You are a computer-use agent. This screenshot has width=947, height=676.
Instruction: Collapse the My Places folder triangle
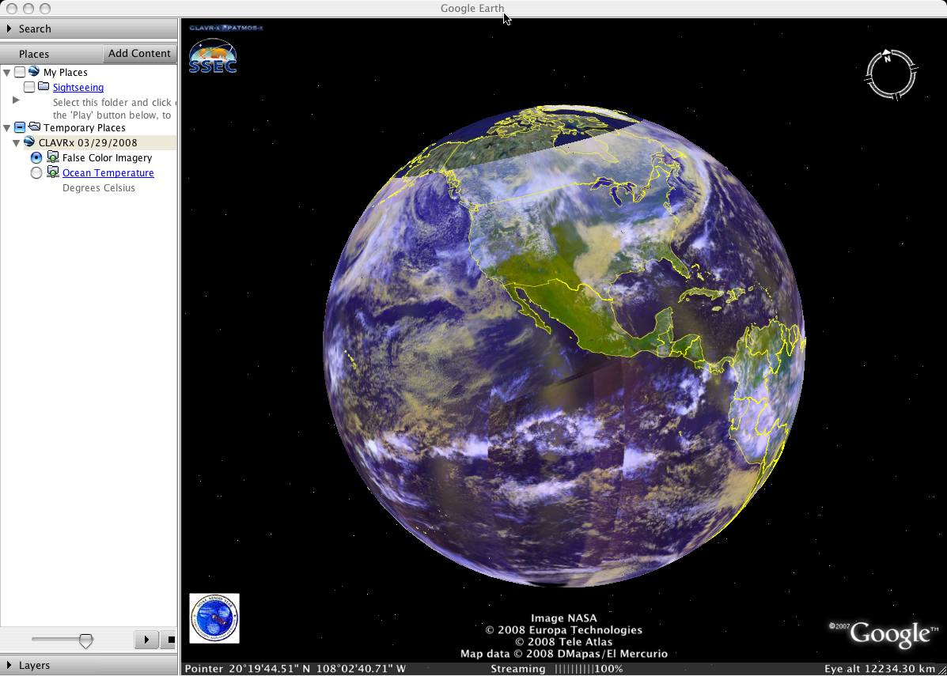(x=7, y=73)
